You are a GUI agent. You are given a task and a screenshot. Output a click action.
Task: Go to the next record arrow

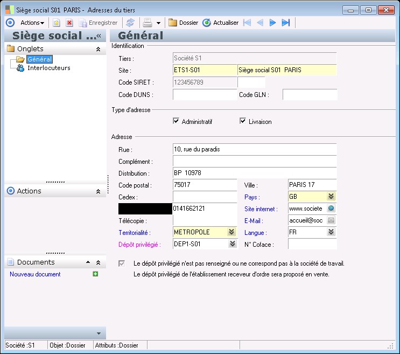(273, 23)
